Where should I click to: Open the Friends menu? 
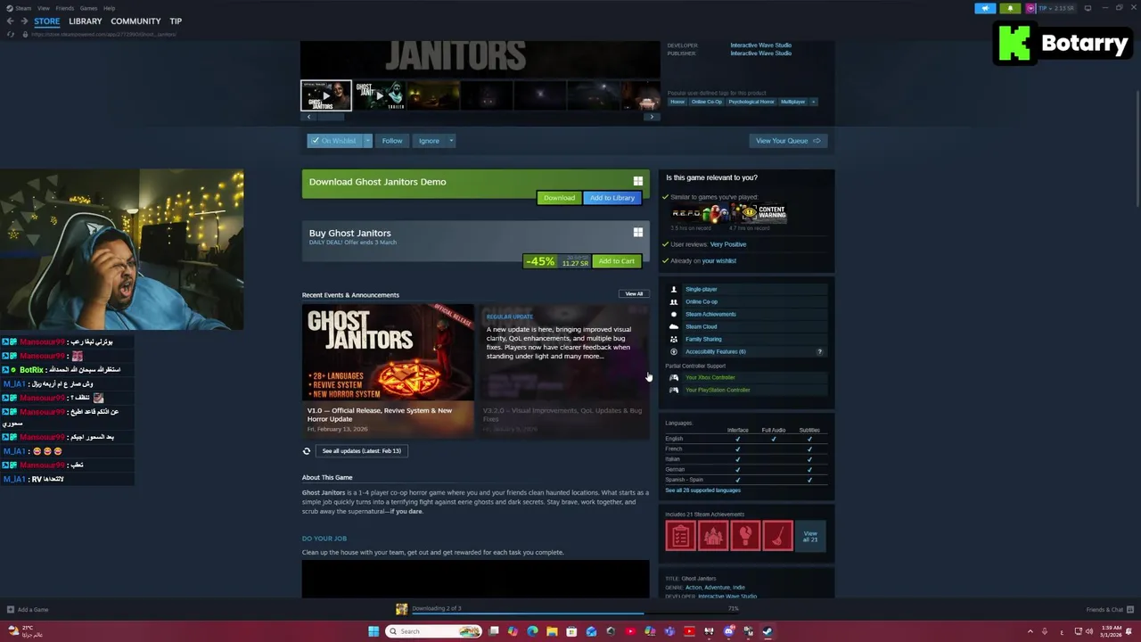[x=64, y=8]
